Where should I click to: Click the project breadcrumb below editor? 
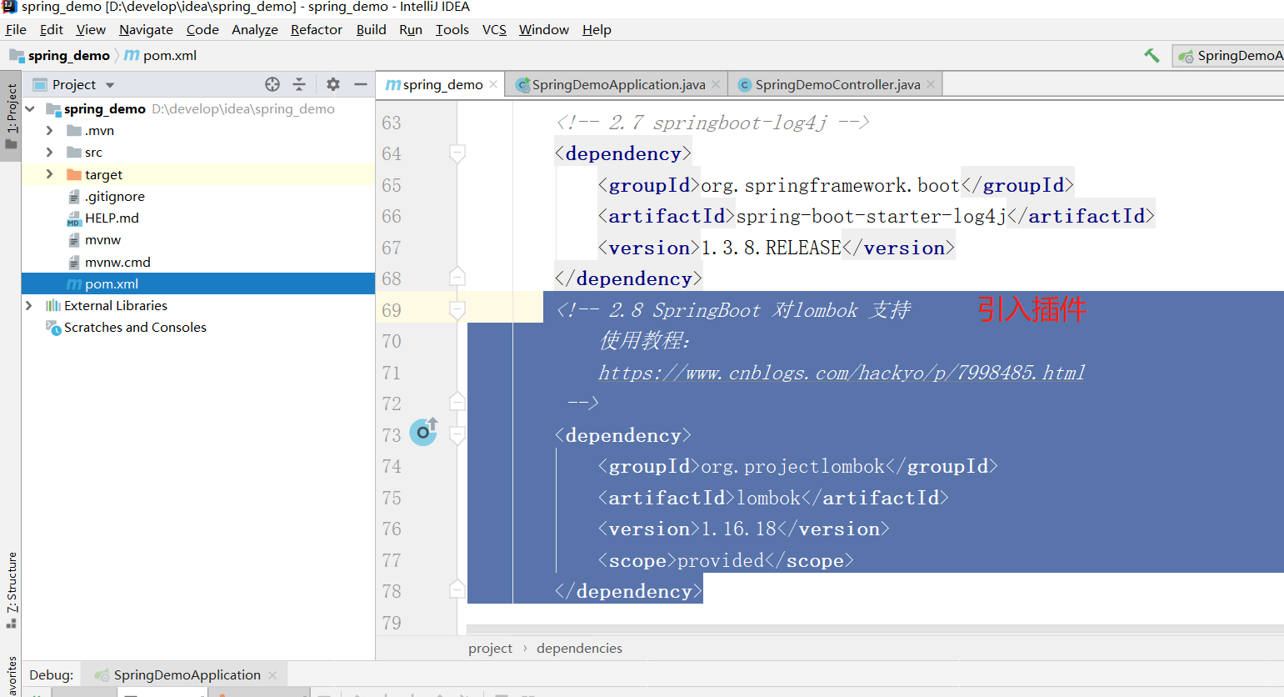pyautogui.click(x=490, y=649)
